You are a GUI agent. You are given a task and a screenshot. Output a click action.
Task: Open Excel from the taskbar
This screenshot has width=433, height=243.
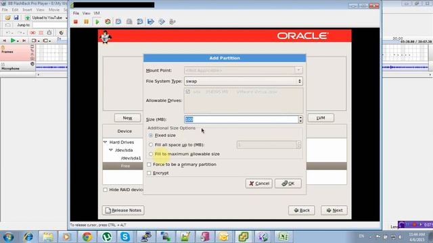[283, 237]
